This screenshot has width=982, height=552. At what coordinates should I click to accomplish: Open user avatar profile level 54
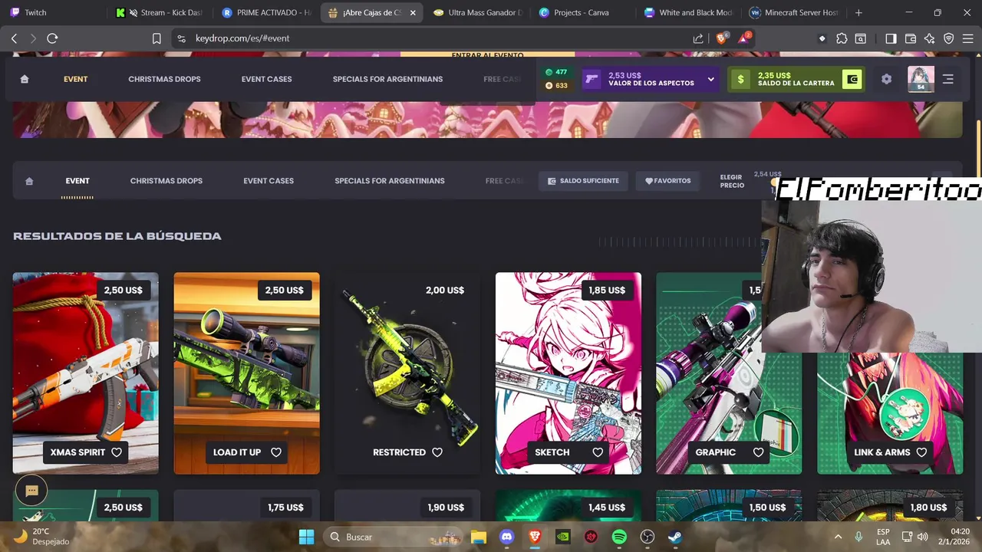tap(921, 79)
